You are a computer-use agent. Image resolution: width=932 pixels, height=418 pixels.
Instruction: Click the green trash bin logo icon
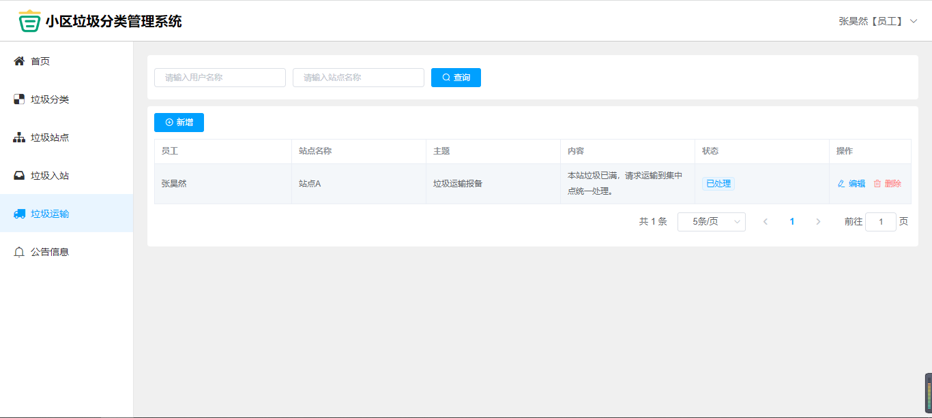tap(29, 21)
